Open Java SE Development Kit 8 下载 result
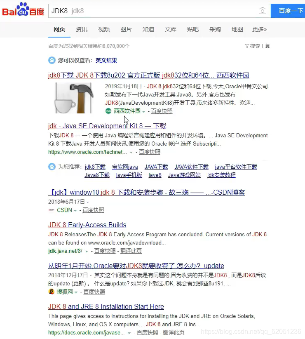Screen dimensions: 305x339 (107, 126)
